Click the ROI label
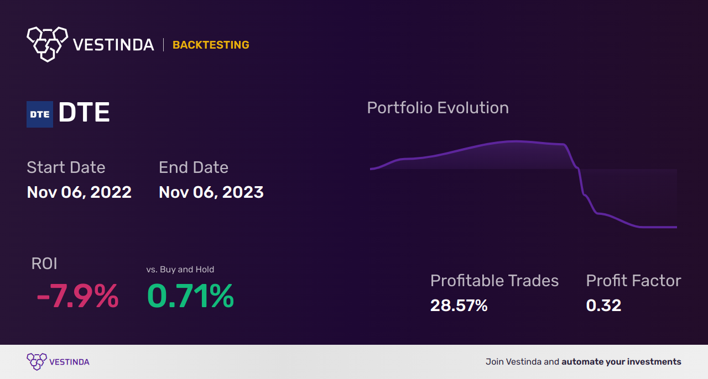 point(44,264)
